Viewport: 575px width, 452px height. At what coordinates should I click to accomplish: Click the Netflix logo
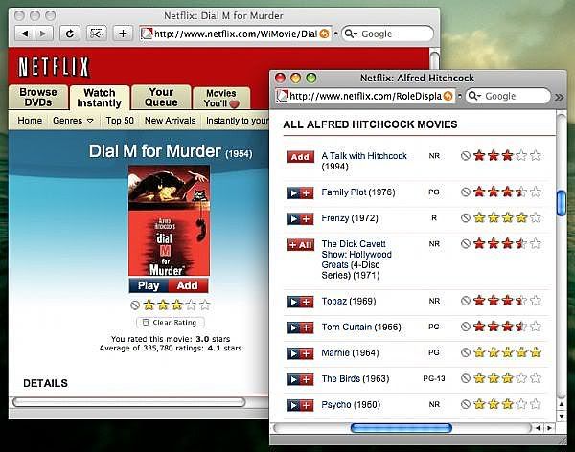(54, 67)
